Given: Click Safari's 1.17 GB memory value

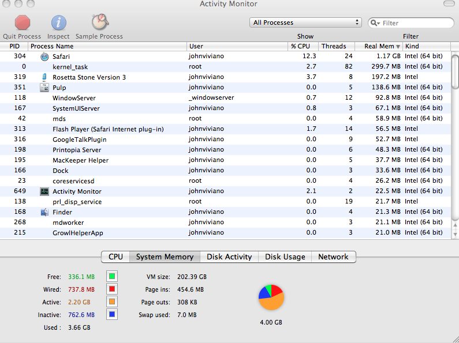Looking at the screenshot, I should [389, 56].
